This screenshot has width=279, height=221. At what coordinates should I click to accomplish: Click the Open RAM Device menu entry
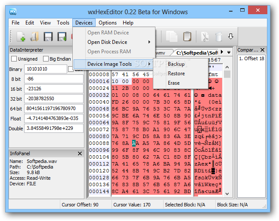[114, 33]
